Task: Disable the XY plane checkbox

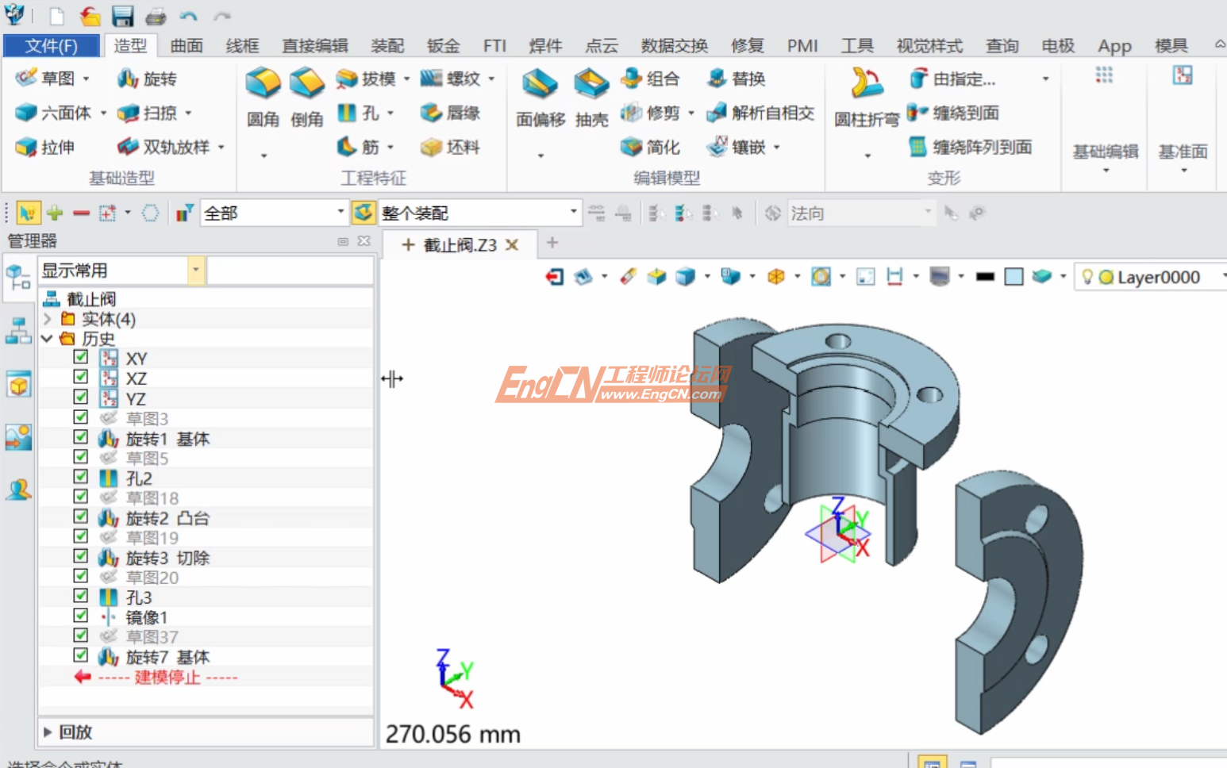Action: point(80,357)
